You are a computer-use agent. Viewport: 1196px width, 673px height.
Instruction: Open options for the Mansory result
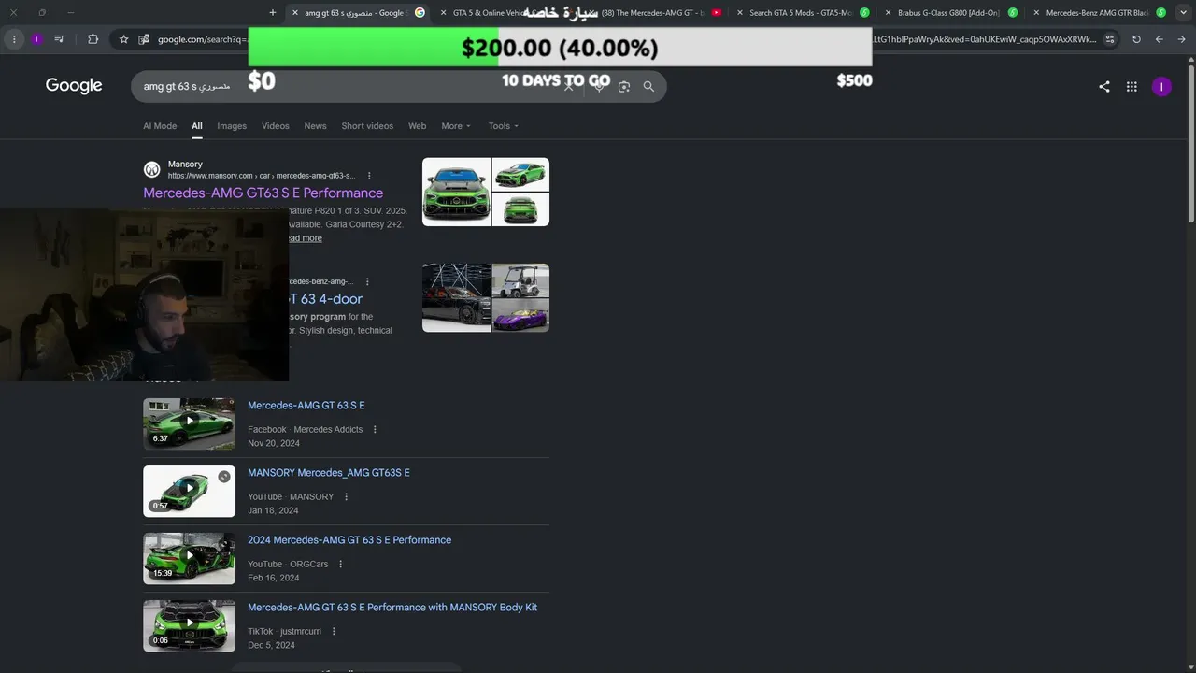click(x=369, y=176)
